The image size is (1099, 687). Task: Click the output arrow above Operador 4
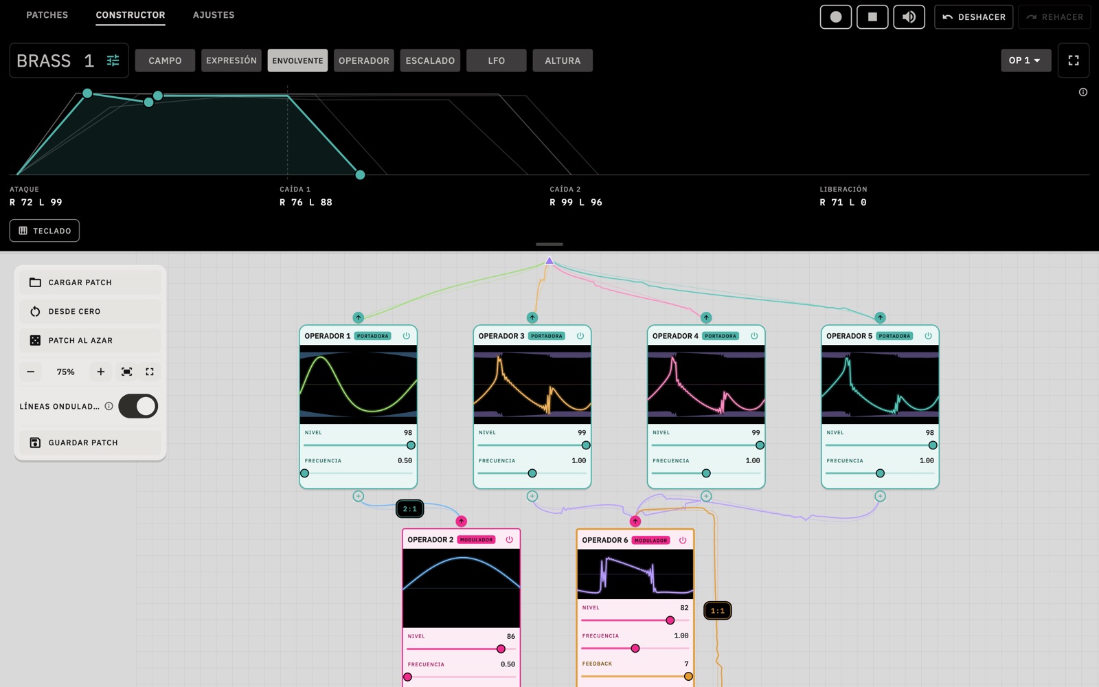[706, 317]
